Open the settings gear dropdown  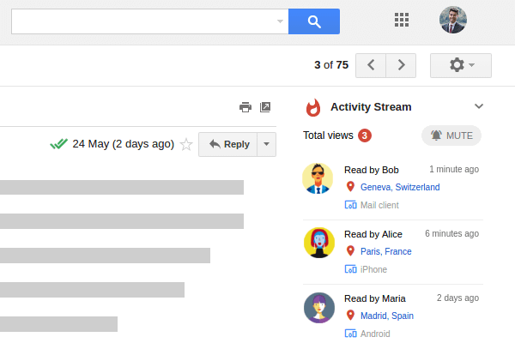[x=461, y=65]
